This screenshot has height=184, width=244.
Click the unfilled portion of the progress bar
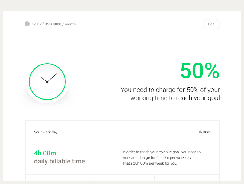[x=166, y=141]
